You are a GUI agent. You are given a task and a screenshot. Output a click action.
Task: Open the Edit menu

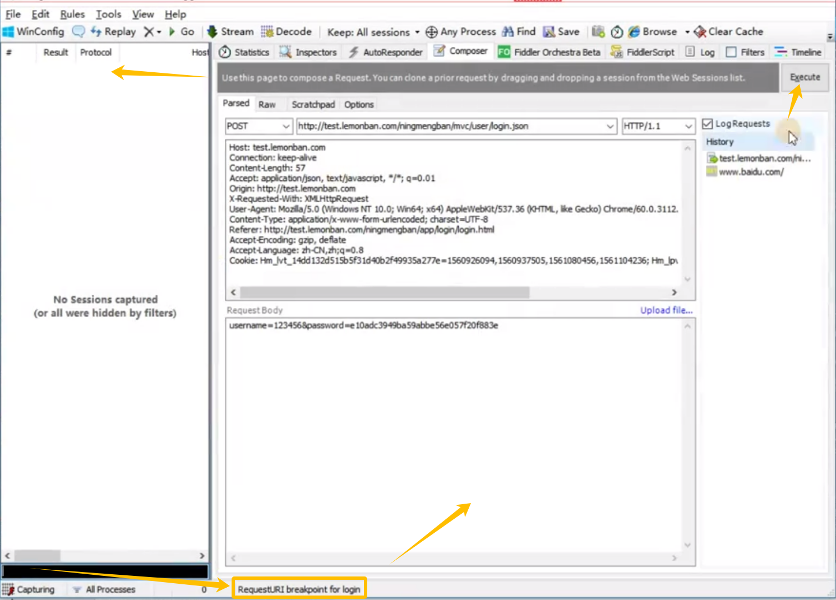(40, 14)
